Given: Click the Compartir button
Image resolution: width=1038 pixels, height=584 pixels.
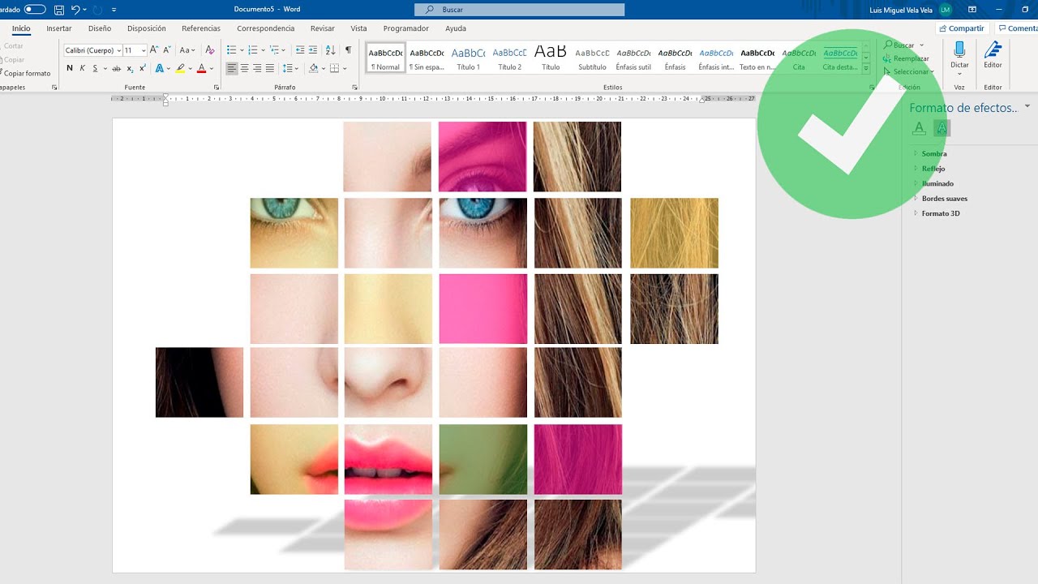Looking at the screenshot, I should click(961, 28).
